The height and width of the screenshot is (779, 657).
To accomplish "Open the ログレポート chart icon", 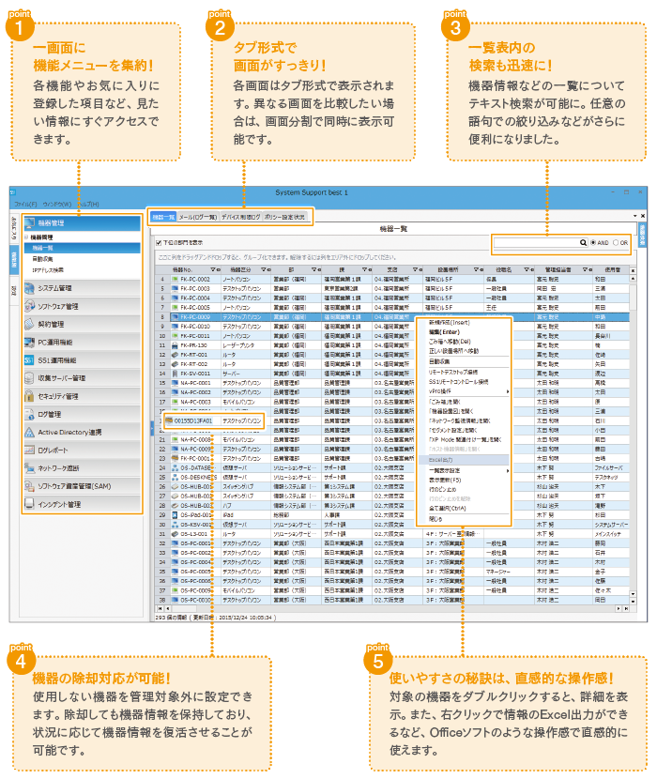I will (30, 451).
